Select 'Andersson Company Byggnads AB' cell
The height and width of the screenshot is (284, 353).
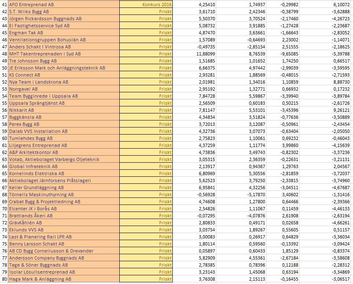(x=64, y=258)
